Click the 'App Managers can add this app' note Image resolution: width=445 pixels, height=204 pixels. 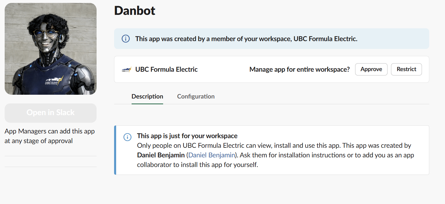coord(50,136)
